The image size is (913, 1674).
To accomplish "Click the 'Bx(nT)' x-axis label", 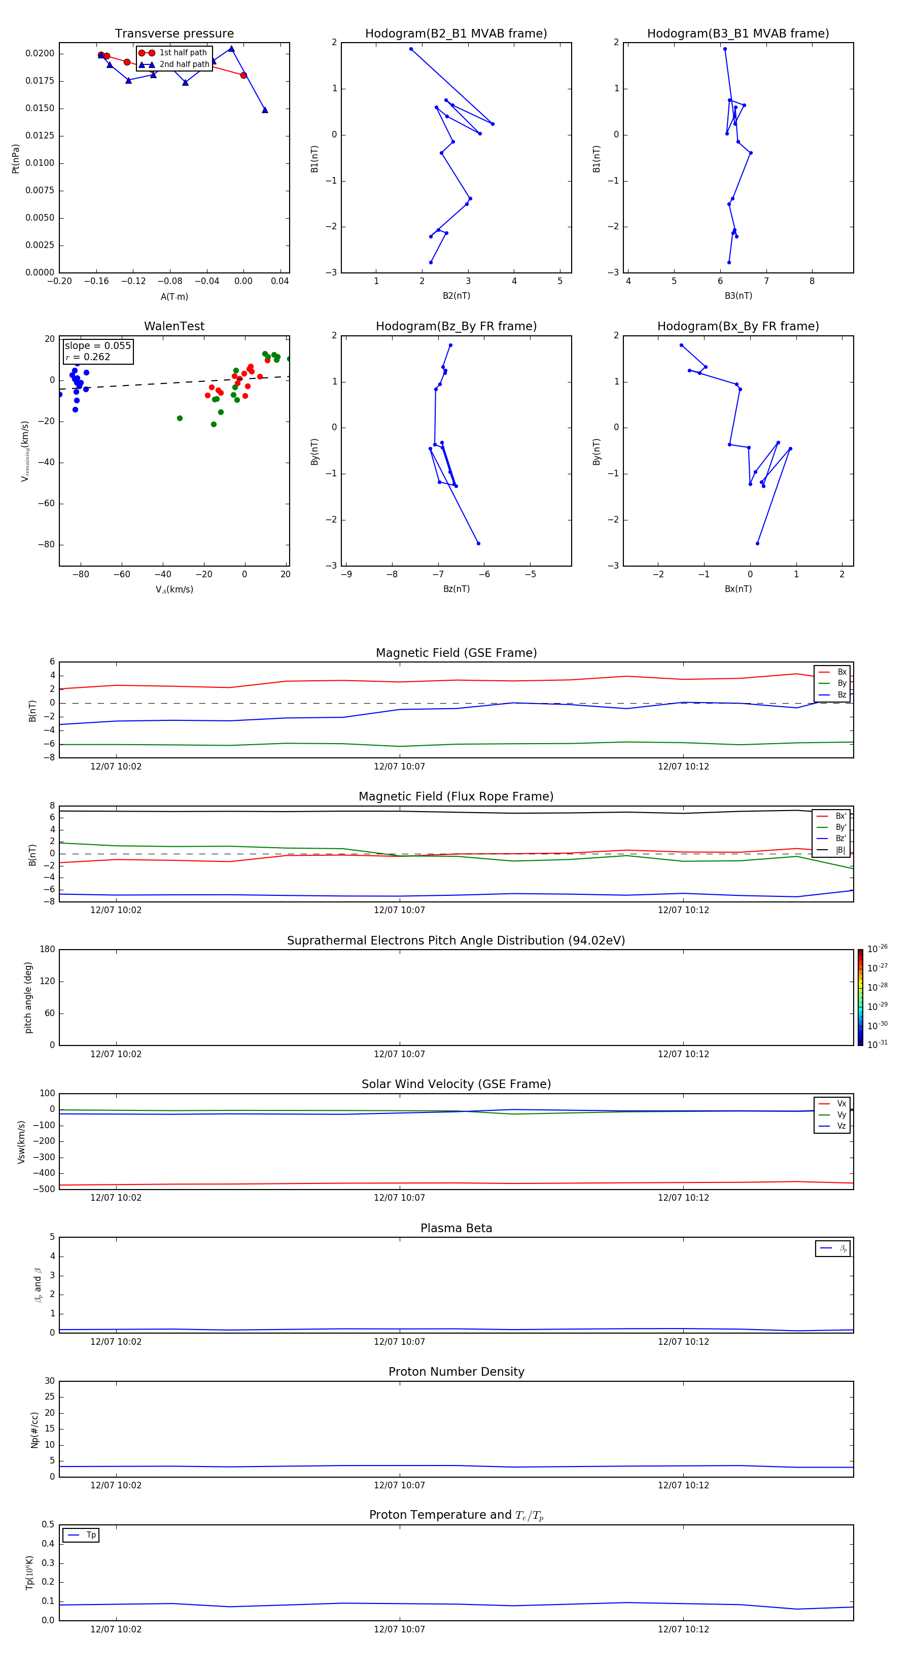I will tap(738, 589).
